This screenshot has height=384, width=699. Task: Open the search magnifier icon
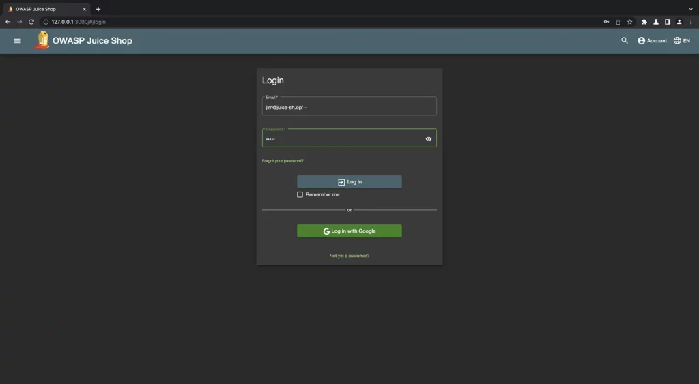click(x=625, y=40)
